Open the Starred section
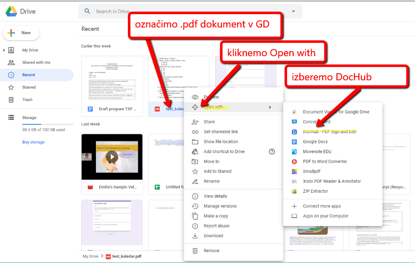Image resolution: width=415 pixels, height=263 pixels. click(x=29, y=87)
